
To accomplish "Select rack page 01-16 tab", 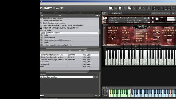I will [x=154, y=13].
